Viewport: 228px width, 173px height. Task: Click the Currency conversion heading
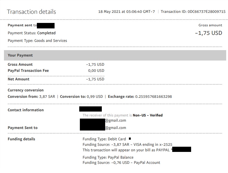pyautogui.click(x=26, y=90)
